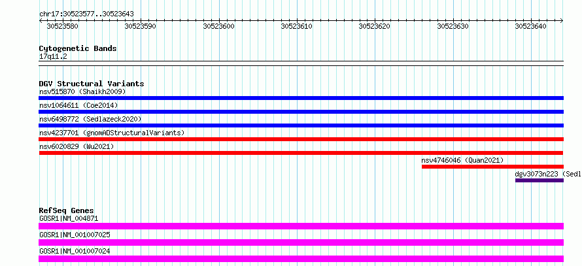Click the RefSeq Genes track heading

(67, 210)
